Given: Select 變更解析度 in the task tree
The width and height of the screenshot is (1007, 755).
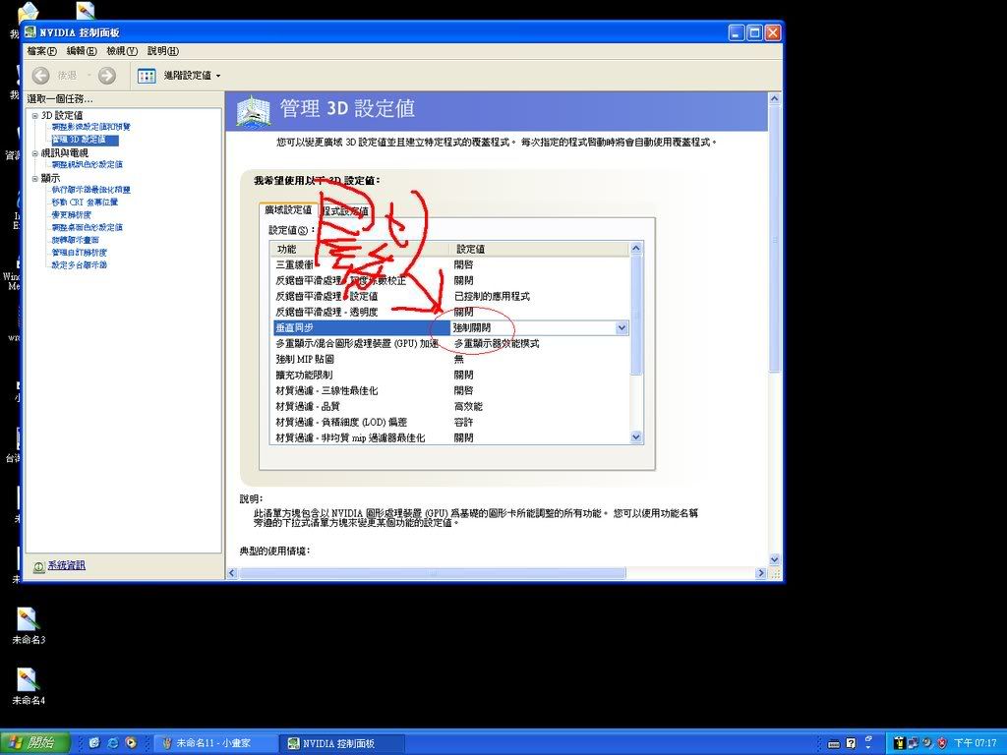Looking at the screenshot, I should 71,214.
